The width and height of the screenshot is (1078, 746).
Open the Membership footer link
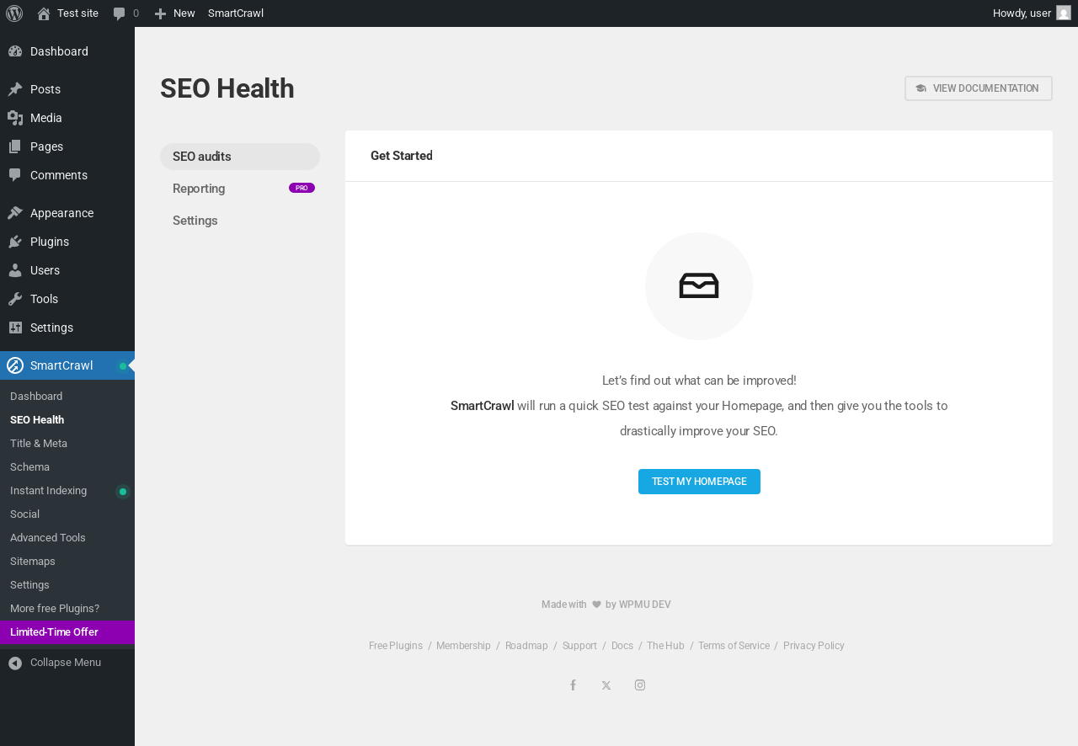[463, 646]
